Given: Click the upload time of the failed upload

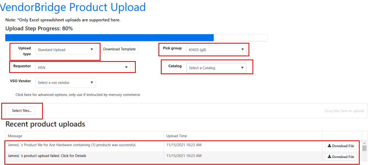Looking at the screenshot, I should tap(184, 156).
